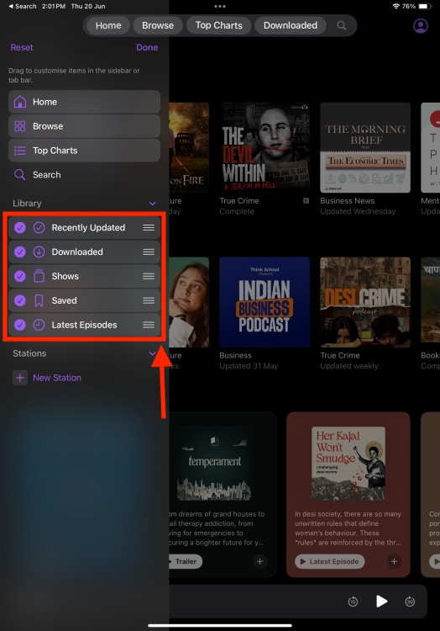Select the Search row in sidebar
Viewport: 440px width, 631px height.
point(84,175)
